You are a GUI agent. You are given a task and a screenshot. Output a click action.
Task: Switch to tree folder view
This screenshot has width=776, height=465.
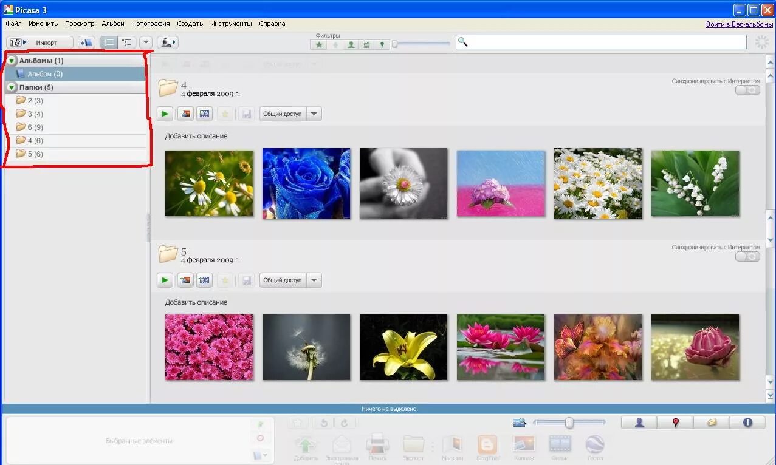[127, 42]
